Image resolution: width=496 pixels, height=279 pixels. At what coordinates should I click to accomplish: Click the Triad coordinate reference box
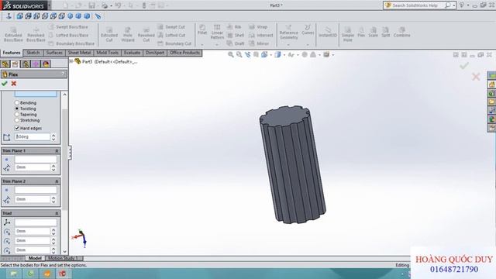36,222
